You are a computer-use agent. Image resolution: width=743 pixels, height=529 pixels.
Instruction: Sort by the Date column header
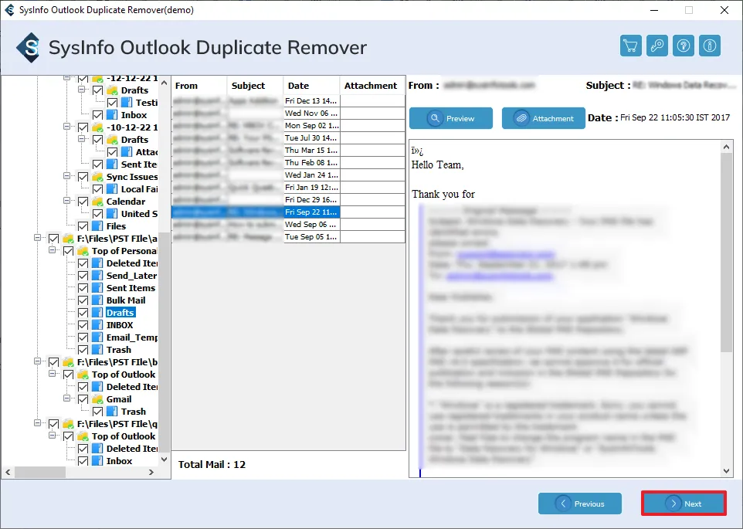pyautogui.click(x=311, y=86)
